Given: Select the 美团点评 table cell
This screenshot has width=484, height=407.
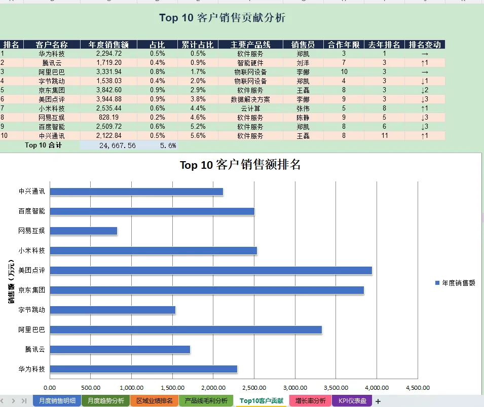Looking at the screenshot, I should click(x=52, y=99).
